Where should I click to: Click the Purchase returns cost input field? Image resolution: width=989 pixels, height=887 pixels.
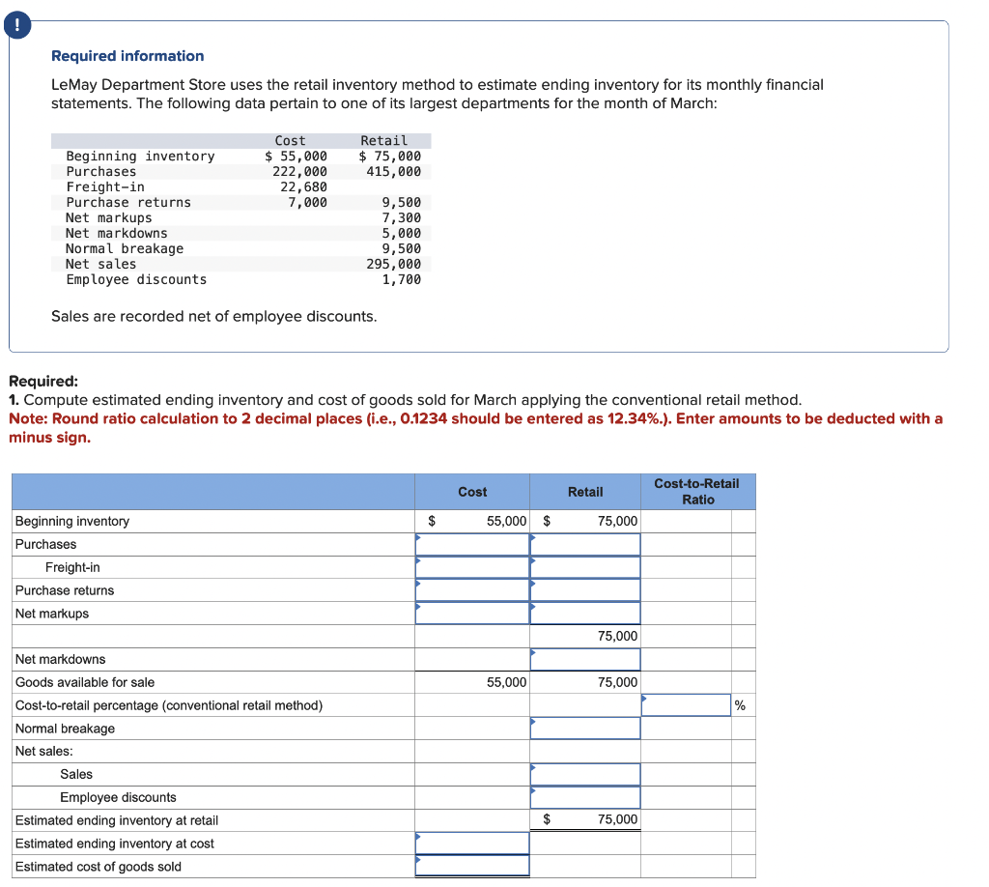471,589
